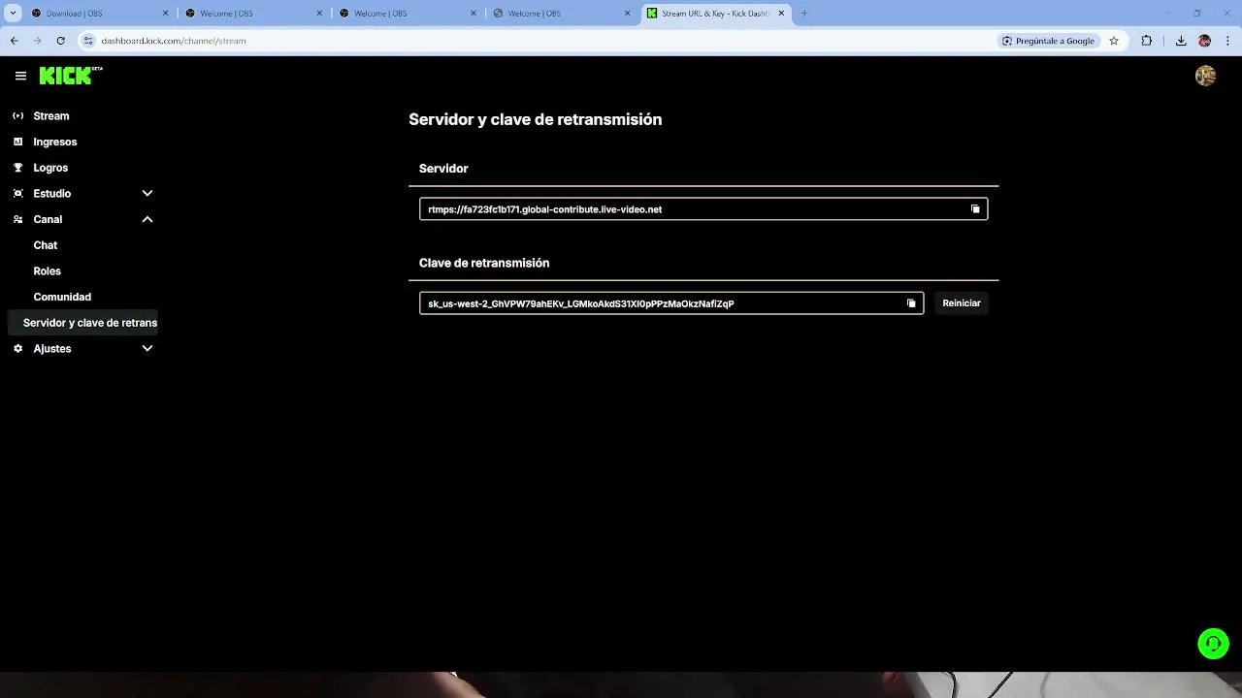Click Servidor y clave de retransmisión title
The width and height of the screenshot is (1242, 698).
click(x=535, y=119)
